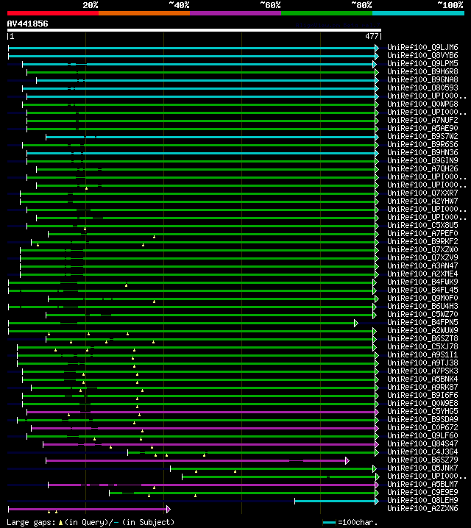Click the purple ~60% color scale segment
The image size is (471, 528).
pos(235,13)
